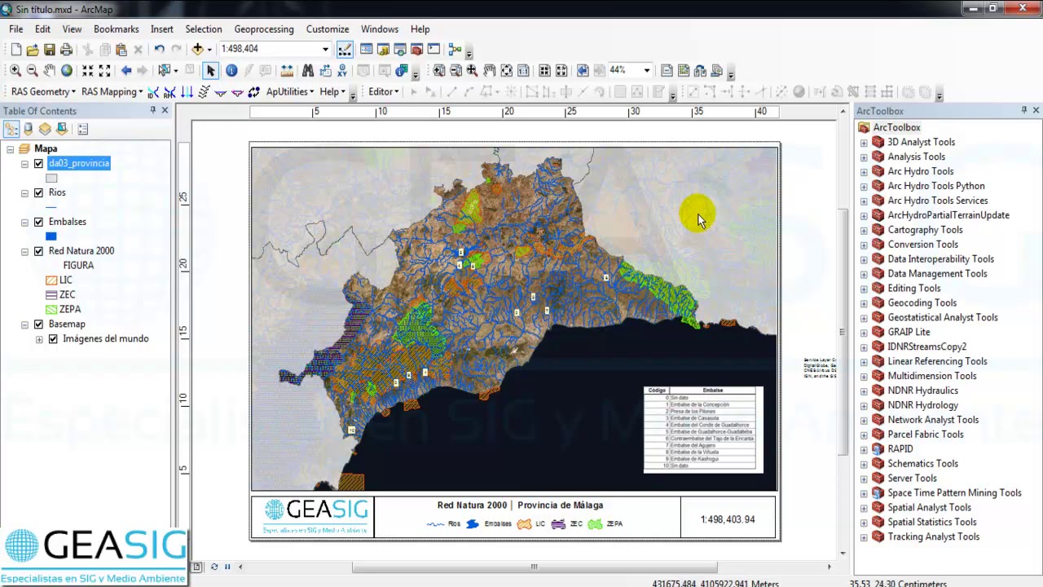This screenshot has height=587, width=1043.
Task: Click the LIC hatched symbol swatch
Action: [x=51, y=280]
